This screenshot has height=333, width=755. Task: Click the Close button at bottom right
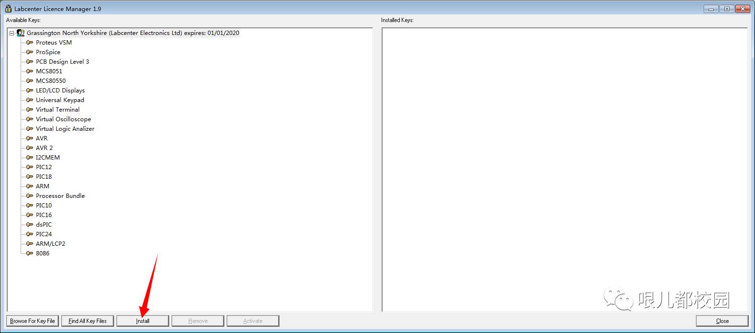click(722, 321)
